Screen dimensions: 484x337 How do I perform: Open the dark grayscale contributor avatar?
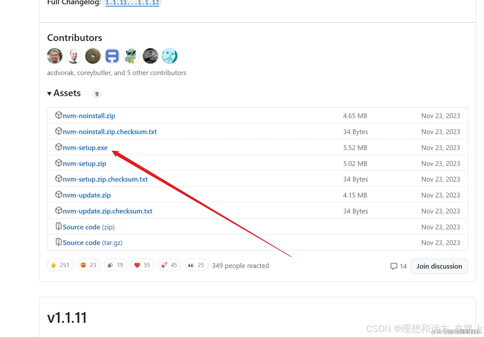pos(150,56)
